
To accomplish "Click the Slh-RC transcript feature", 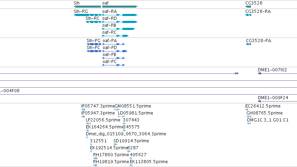I will coord(94,22).
